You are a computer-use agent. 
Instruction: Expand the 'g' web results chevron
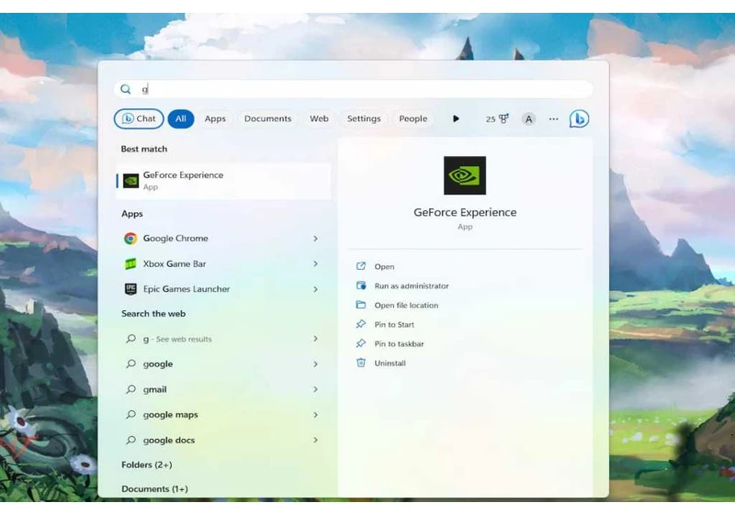coord(315,339)
